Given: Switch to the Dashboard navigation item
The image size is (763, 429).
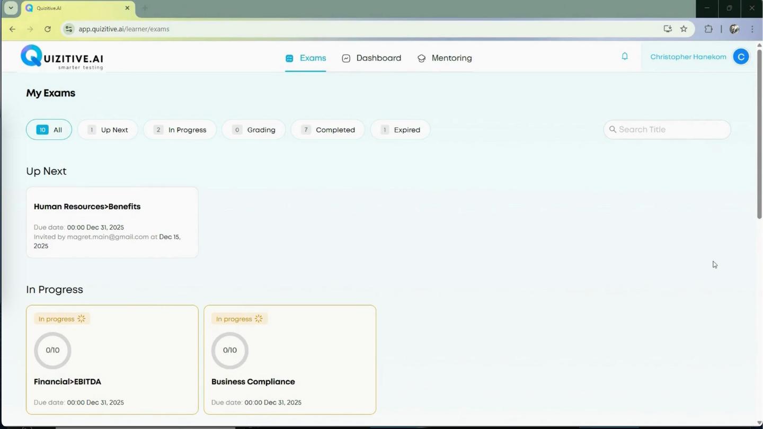Looking at the screenshot, I should click(378, 58).
